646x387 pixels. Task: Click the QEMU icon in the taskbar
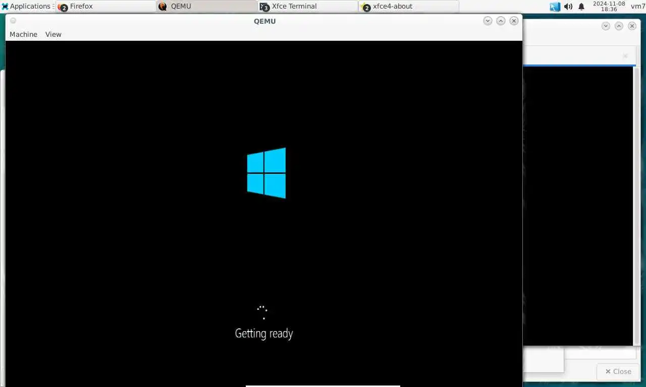point(163,7)
